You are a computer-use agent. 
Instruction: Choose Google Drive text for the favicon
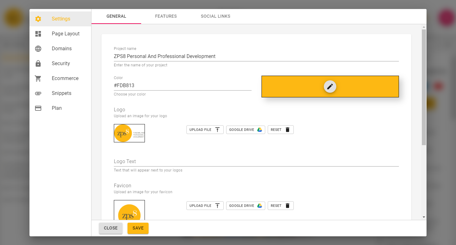pos(242,206)
